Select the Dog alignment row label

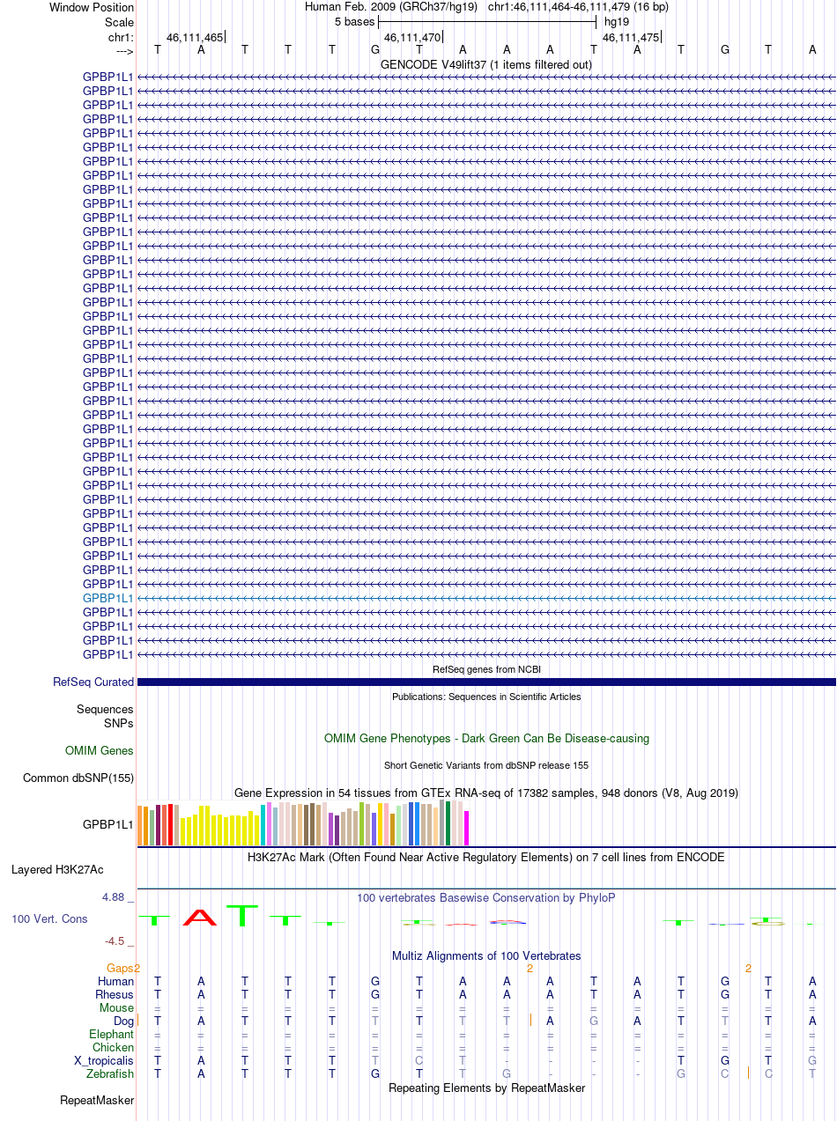(x=123, y=1021)
